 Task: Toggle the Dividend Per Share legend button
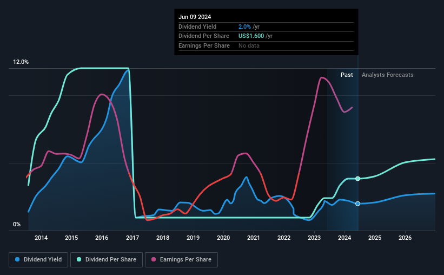(107, 260)
